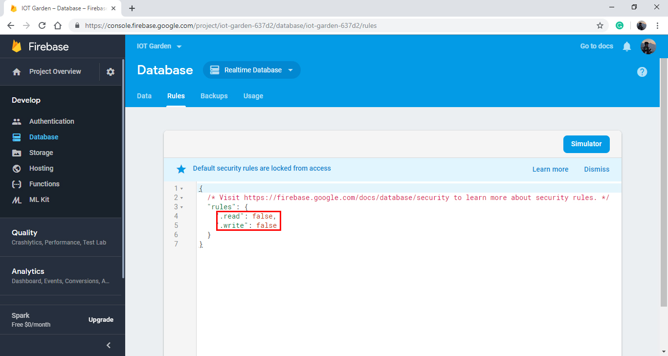Screen dimensions: 668x356
Task: Click the browser address bar URL
Action: click(231, 25)
